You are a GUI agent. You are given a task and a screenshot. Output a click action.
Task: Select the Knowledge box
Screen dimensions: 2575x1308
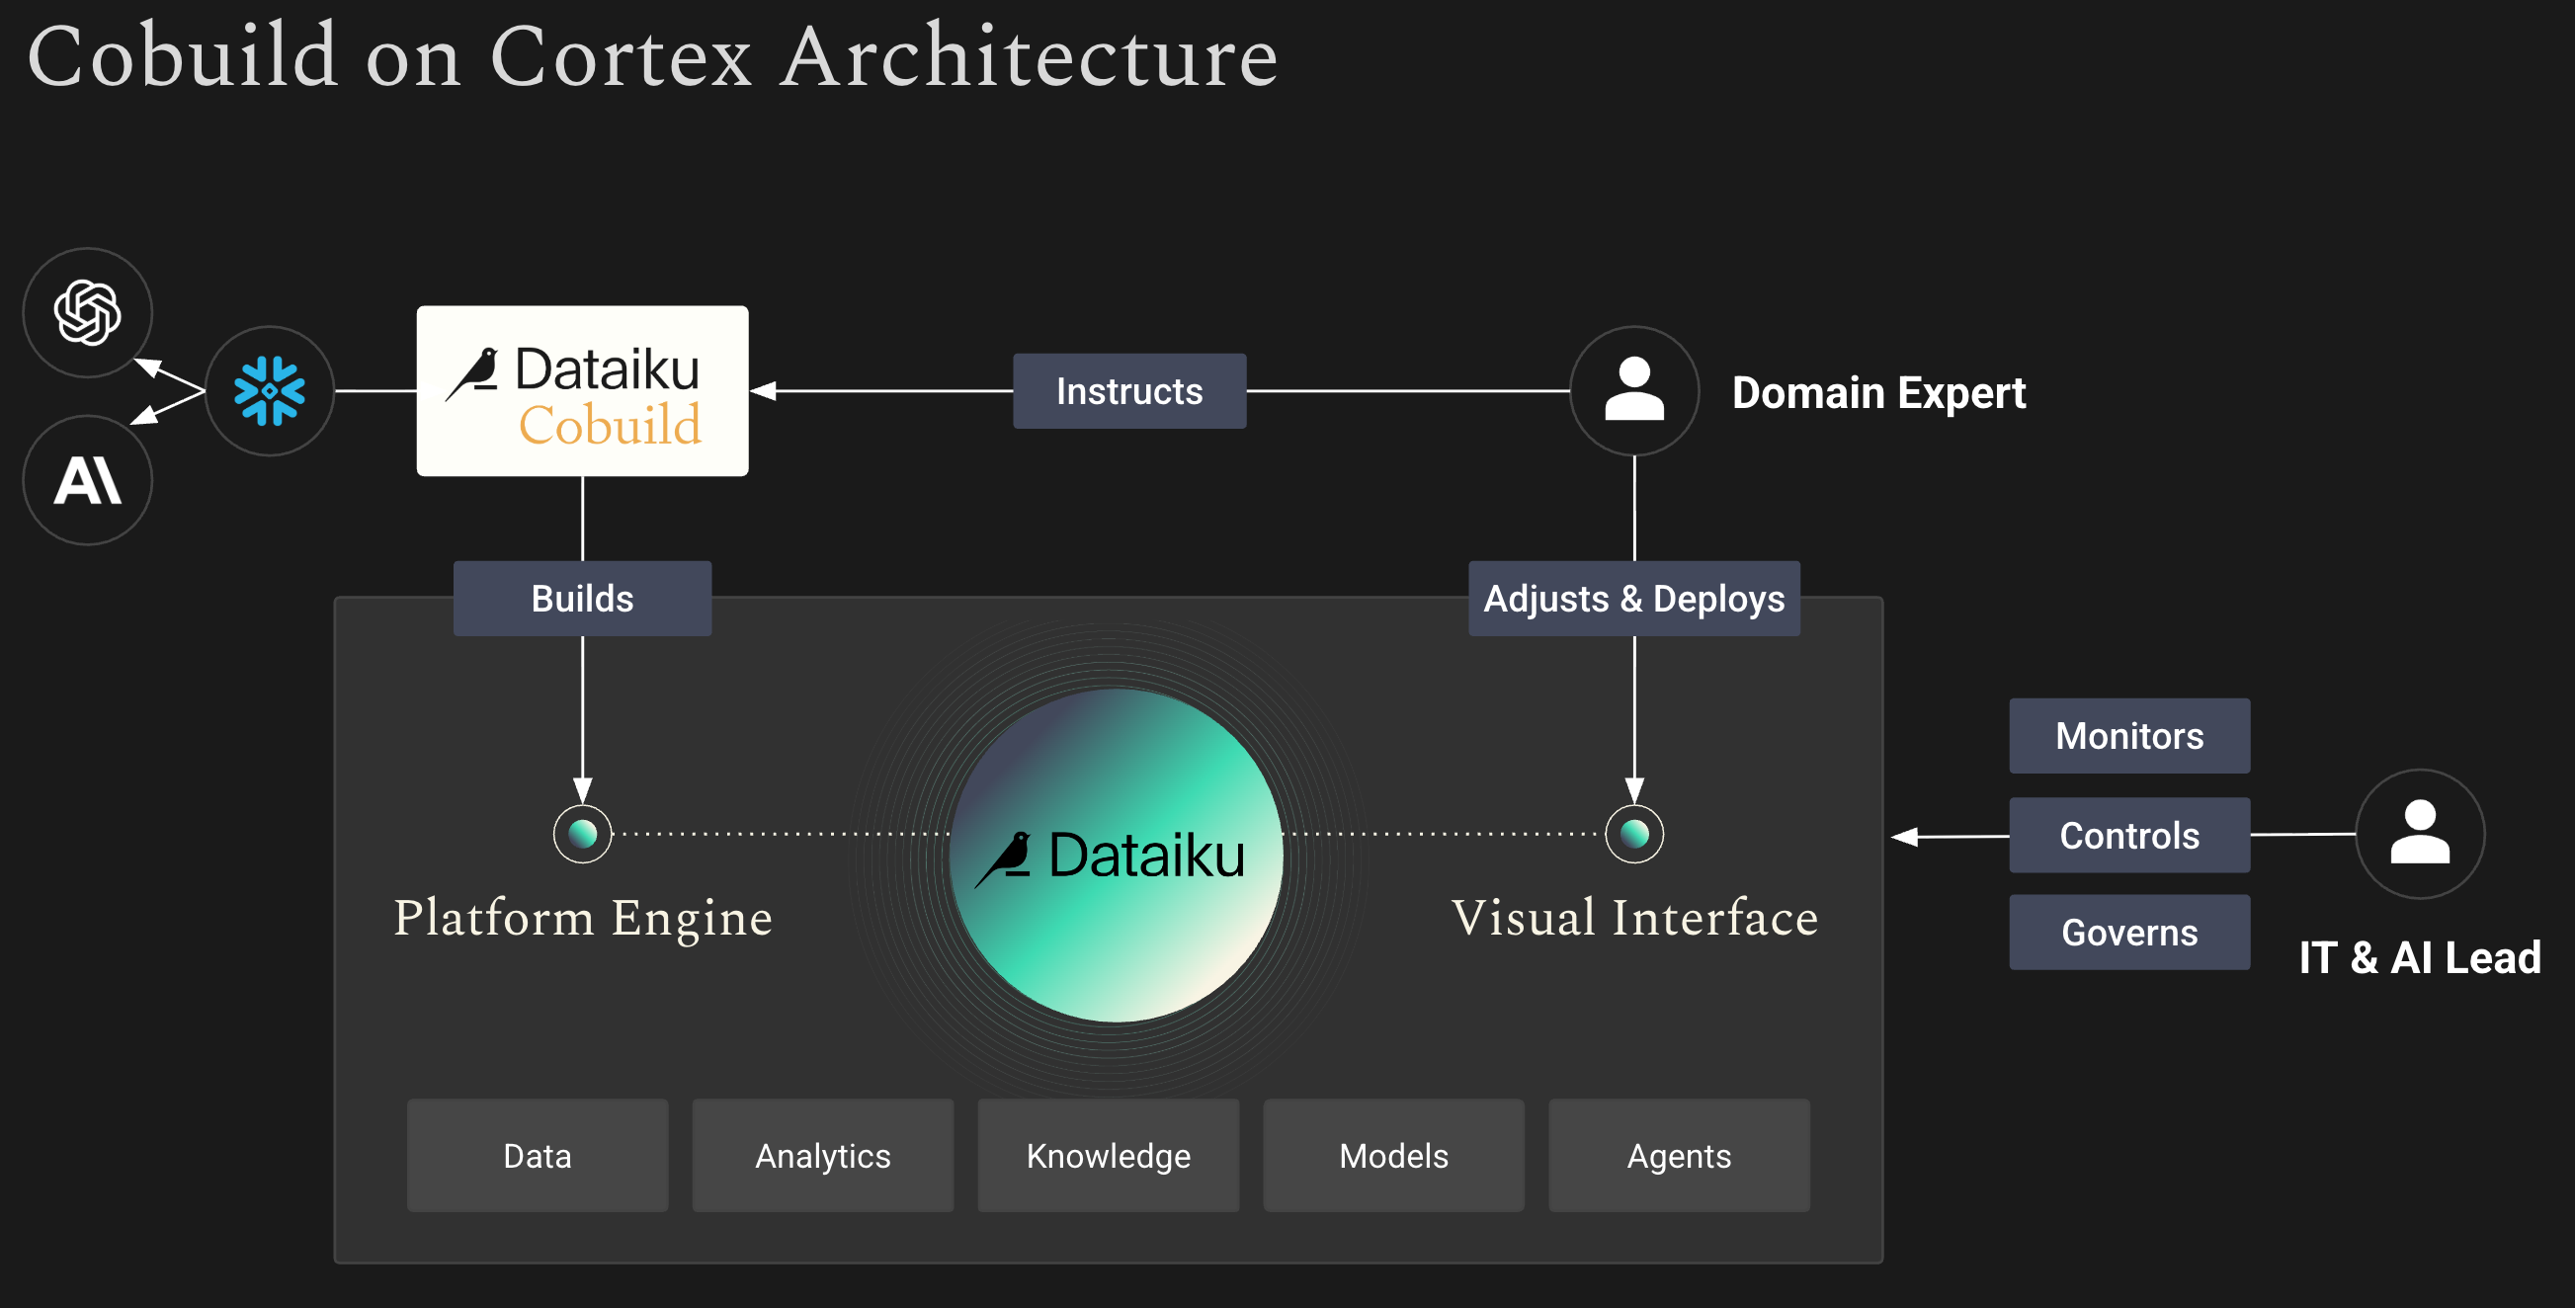(1109, 1156)
